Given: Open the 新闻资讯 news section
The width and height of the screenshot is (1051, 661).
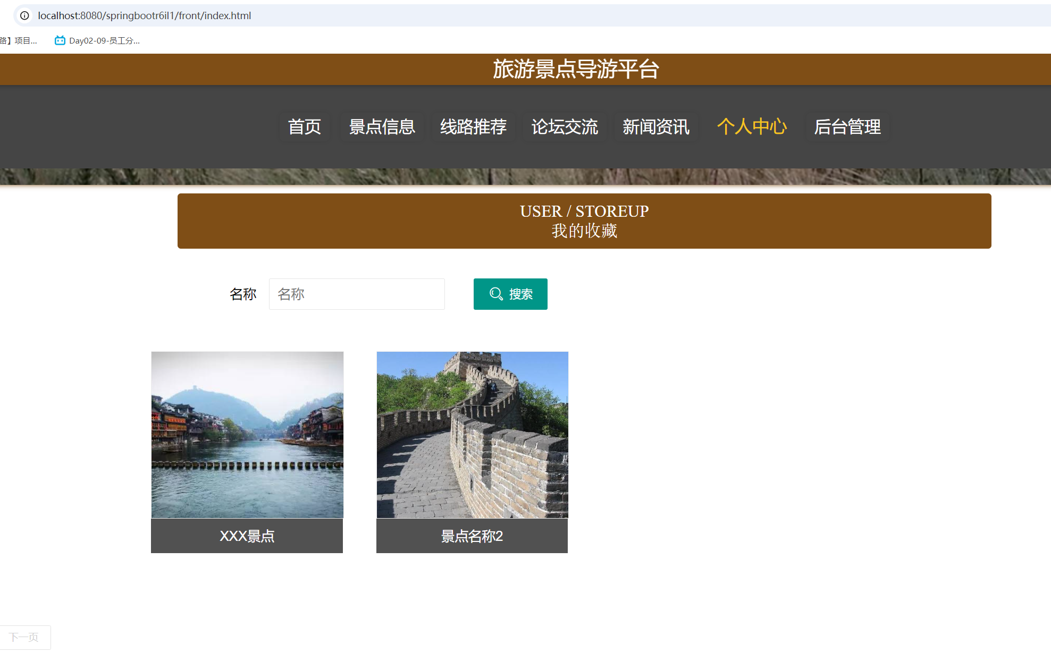Looking at the screenshot, I should point(656,127).
